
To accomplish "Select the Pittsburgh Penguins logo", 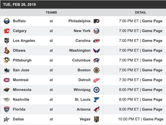I will [x=6, y=60].
